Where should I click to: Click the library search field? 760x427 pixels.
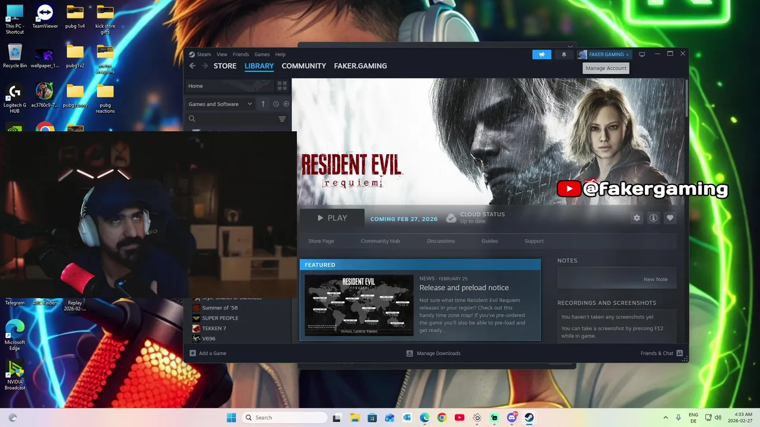[232, 119]
